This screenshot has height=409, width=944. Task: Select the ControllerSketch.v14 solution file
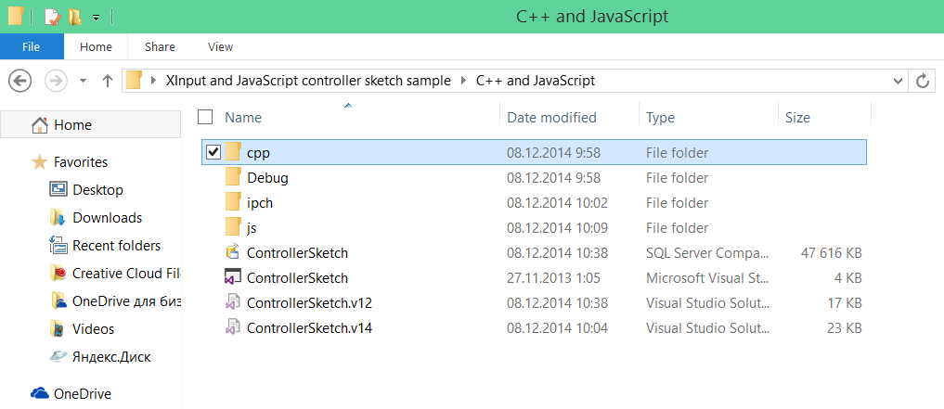[309, 327]
